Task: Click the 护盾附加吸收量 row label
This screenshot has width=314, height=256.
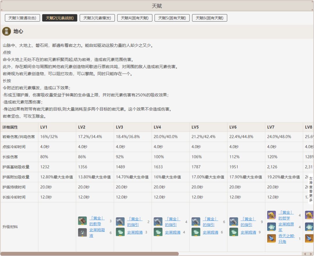Action: point(16,177)
